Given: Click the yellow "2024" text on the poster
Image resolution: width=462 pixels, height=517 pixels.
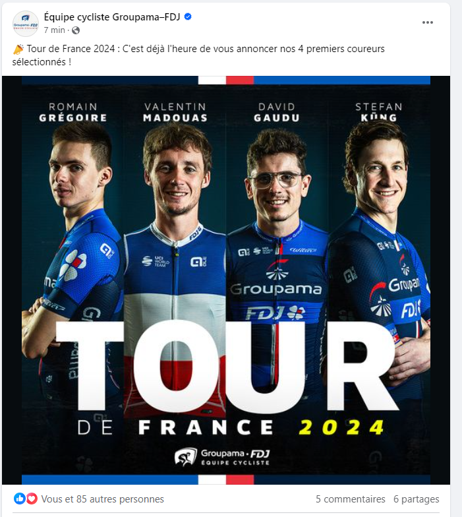Looking at the screenshot, I should pos(341,427).
